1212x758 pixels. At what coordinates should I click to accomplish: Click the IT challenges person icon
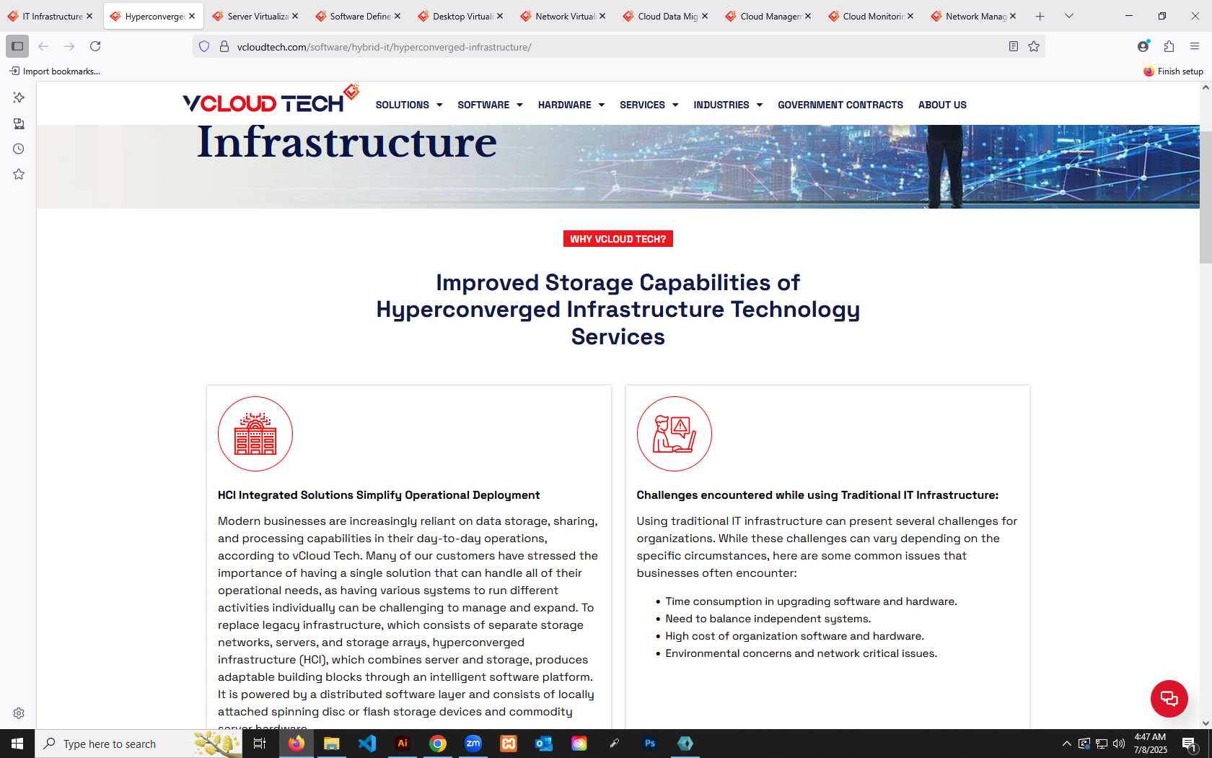pos(674,434)
